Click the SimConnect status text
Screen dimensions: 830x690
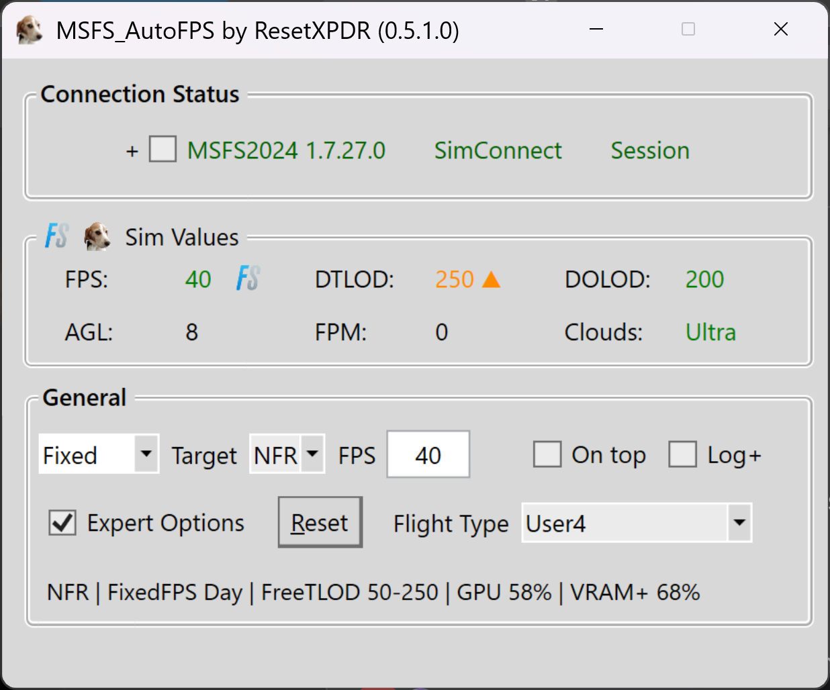[498, 150]
